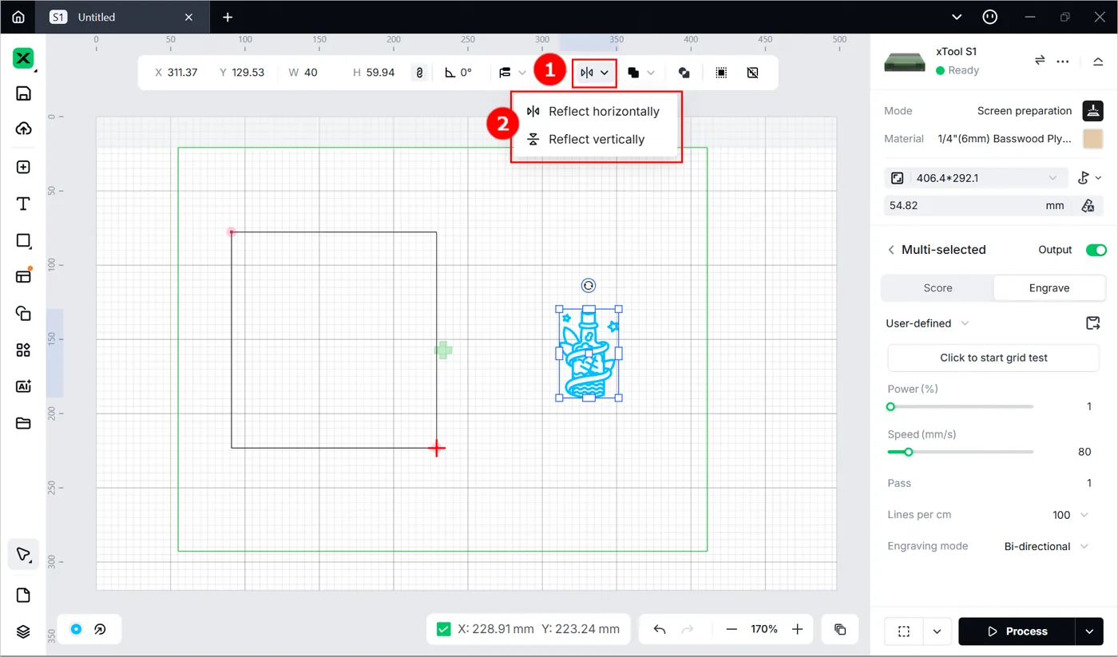Toggle the Output switch
The height and width of the screenshot is (657, 1118).
tap(1096, 250)
